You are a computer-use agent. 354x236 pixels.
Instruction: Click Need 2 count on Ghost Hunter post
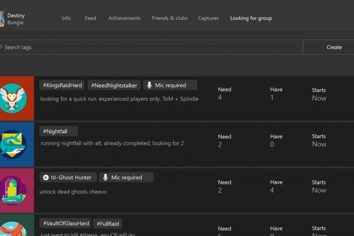224,186
